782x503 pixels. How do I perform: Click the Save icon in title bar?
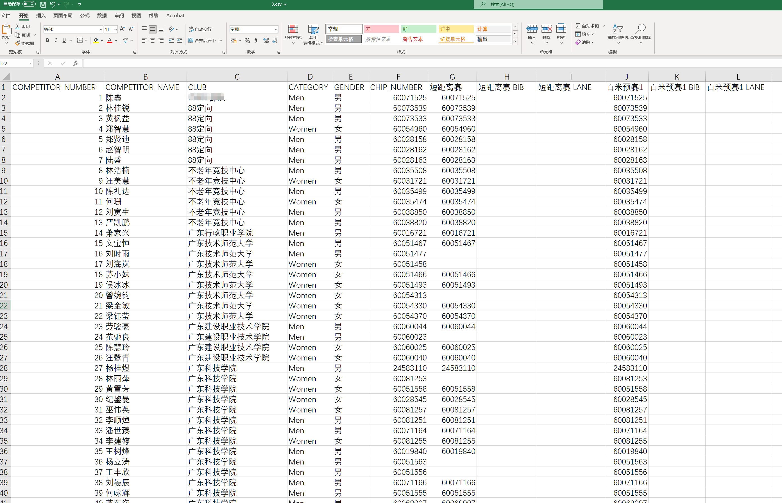pos(43,4)
